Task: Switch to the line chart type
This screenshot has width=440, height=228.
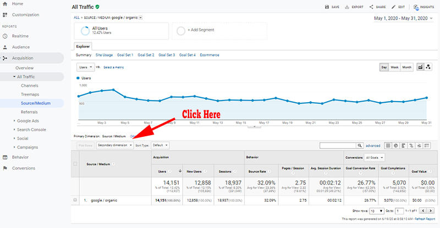Action: tap(420, 67)
